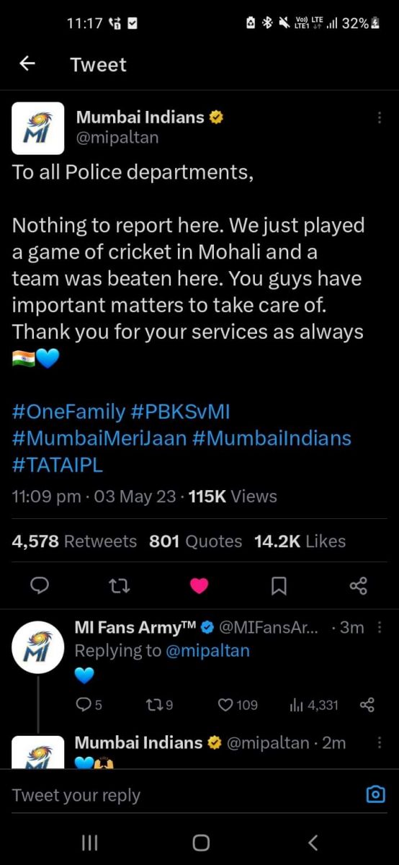Reply to the MI Fans Army comment

[89, 704]
